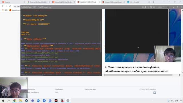
Task: Click the preview scroll-right arrow
Action: point(179,75)
